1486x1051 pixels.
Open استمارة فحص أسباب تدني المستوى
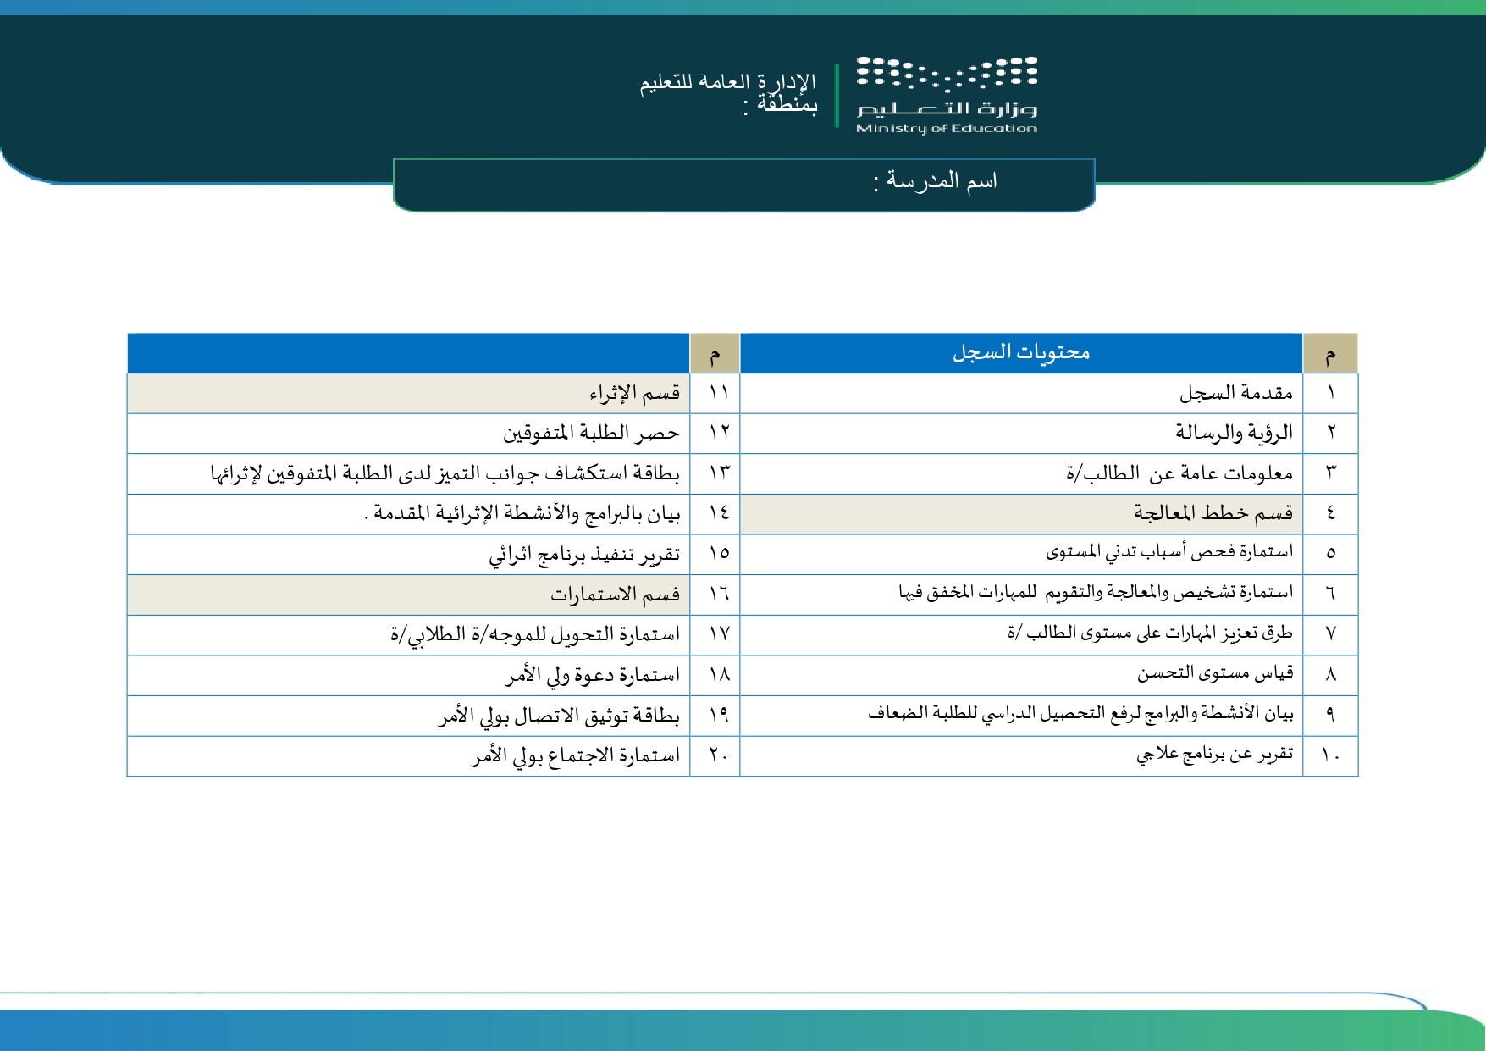[x=1169, y=553]
